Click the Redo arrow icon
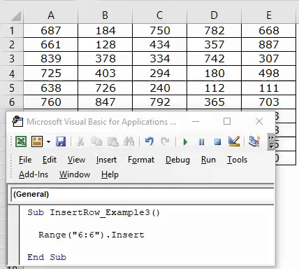The height and width of the screenshot is (269, 299). [165, 142]
